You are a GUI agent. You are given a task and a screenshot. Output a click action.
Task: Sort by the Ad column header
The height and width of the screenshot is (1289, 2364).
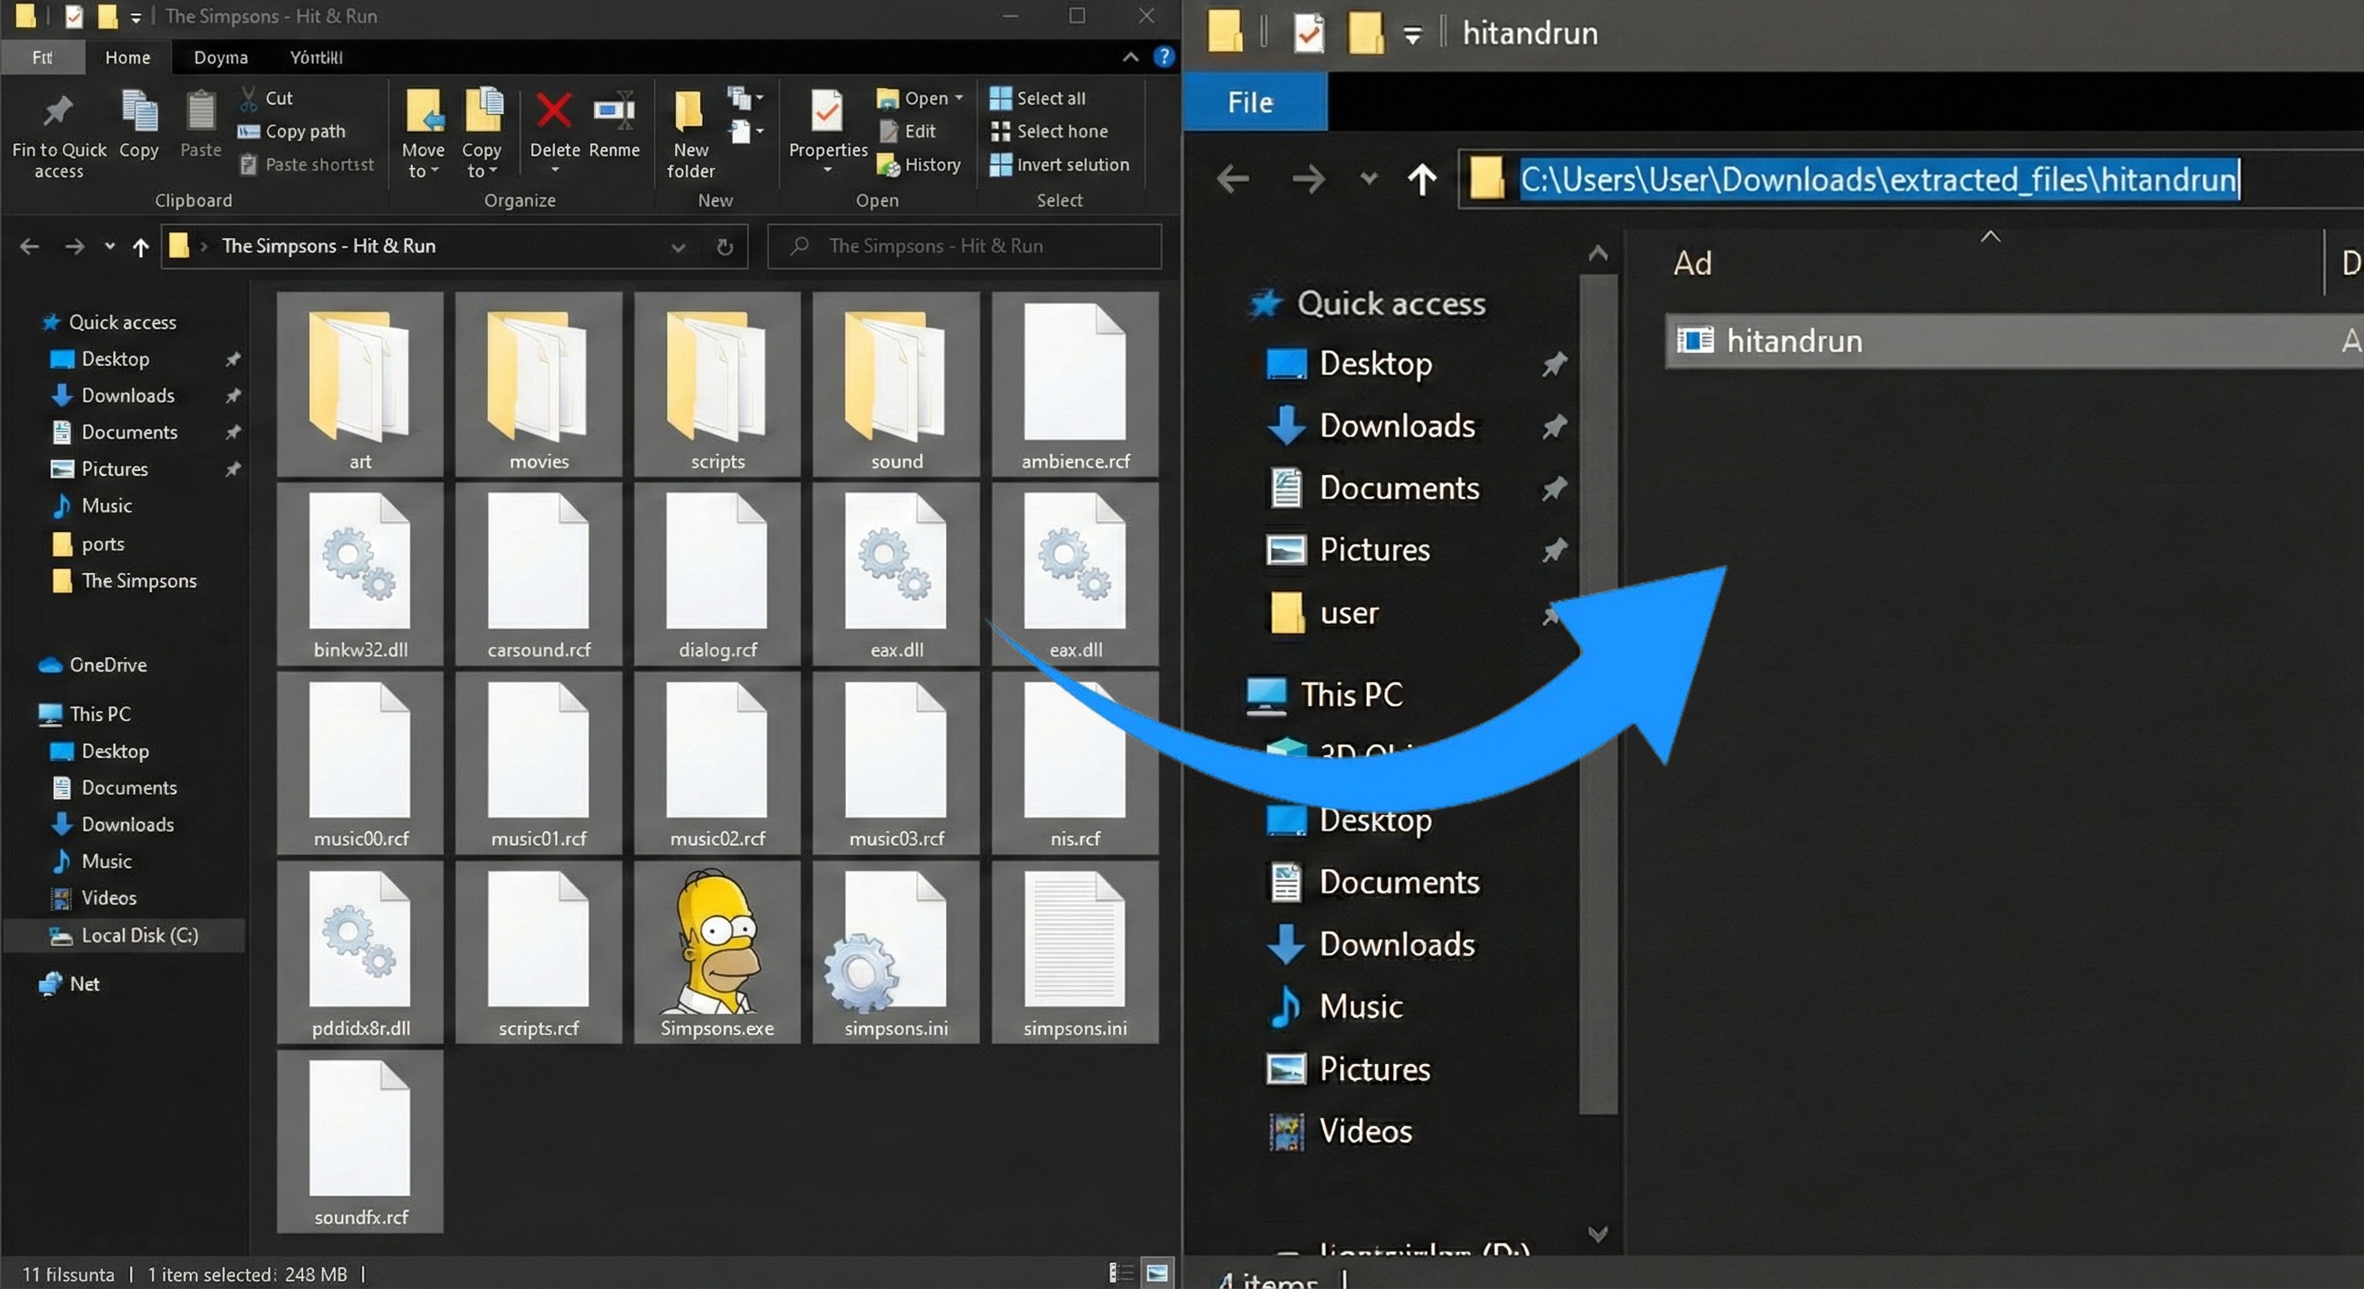click(x=1693, y=264)
